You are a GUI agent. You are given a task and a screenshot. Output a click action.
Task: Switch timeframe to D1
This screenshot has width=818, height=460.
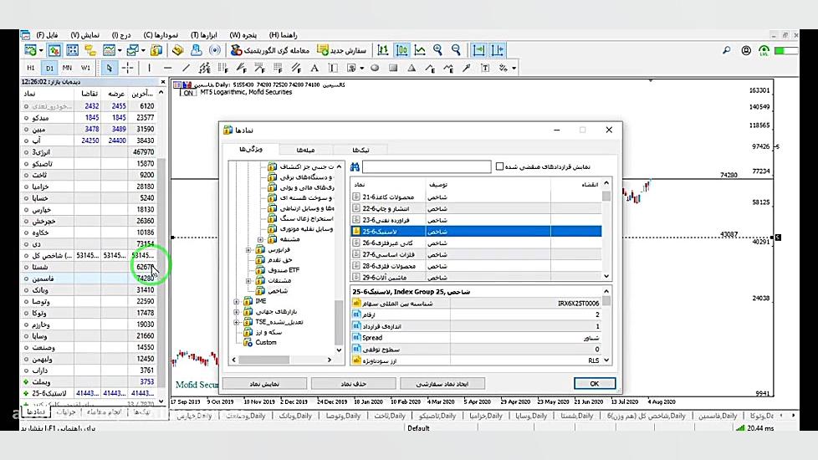pos(49,68)
